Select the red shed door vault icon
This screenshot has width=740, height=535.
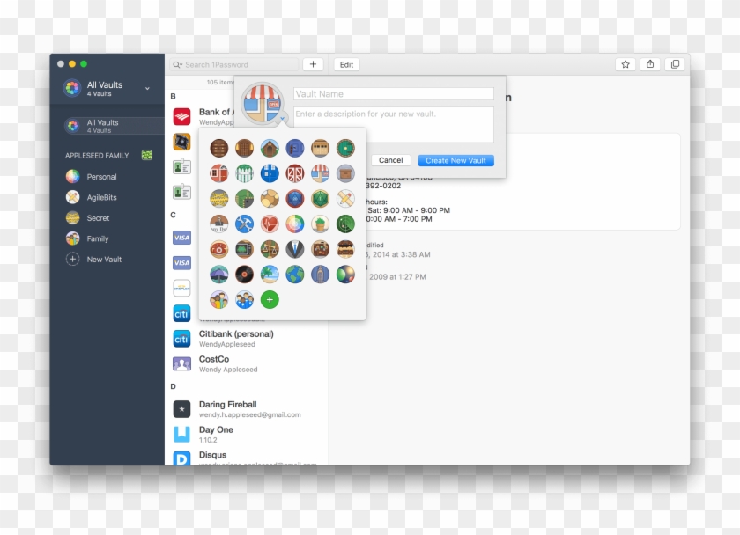click(x=219, y=173)
